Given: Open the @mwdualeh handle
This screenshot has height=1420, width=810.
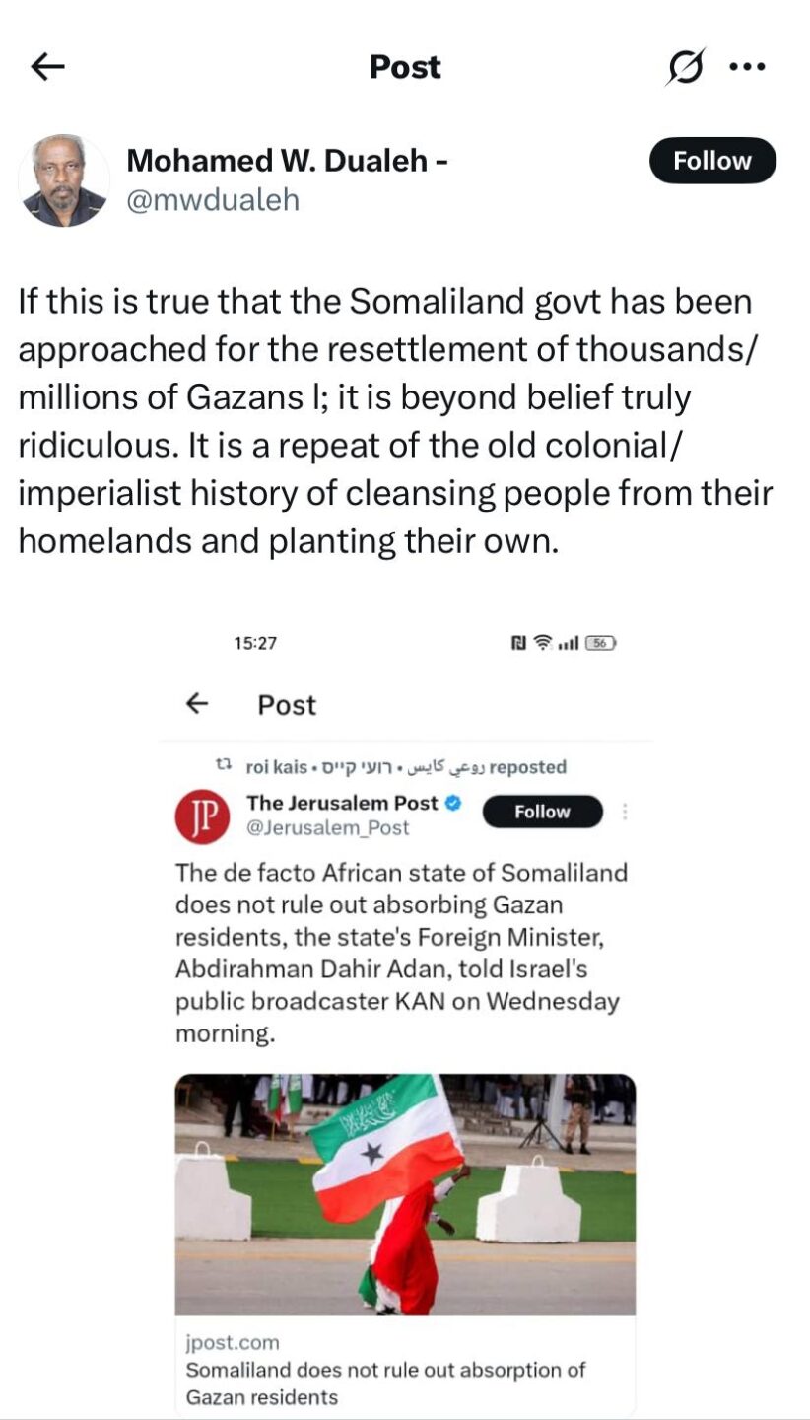Looking at the screenshot, I should point(213,200).
